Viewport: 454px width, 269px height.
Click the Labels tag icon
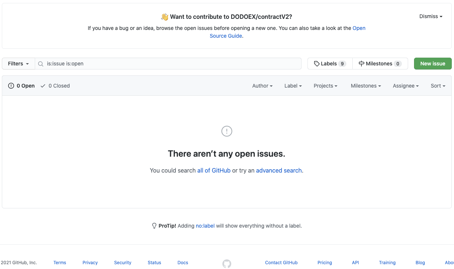pyautogui.click(x=317, y=64)
